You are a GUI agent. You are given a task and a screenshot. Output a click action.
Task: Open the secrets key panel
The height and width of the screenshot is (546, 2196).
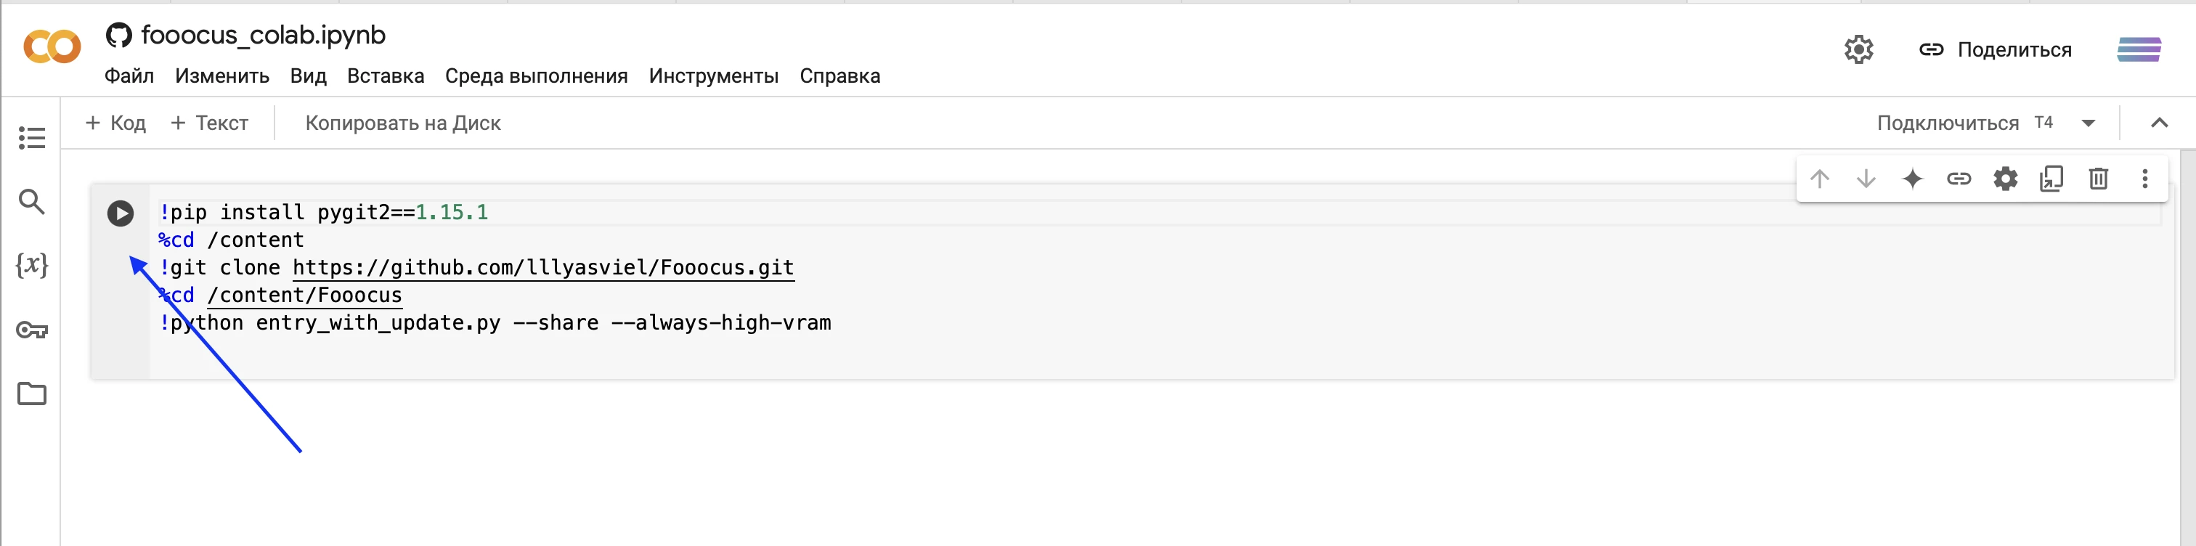[x=31, y=330]
